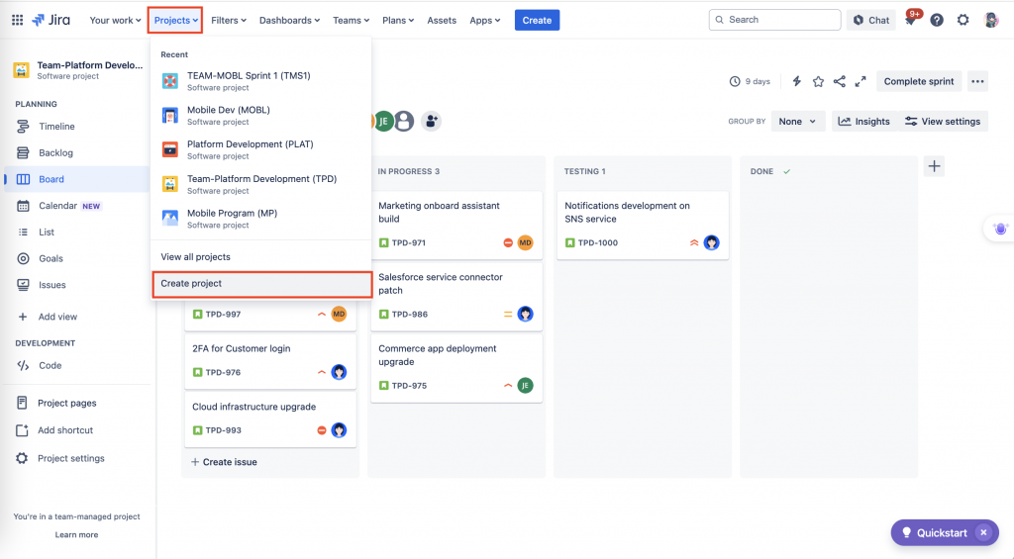Go to Jira home via logo
1014x559 pixels.
[51, 20]
